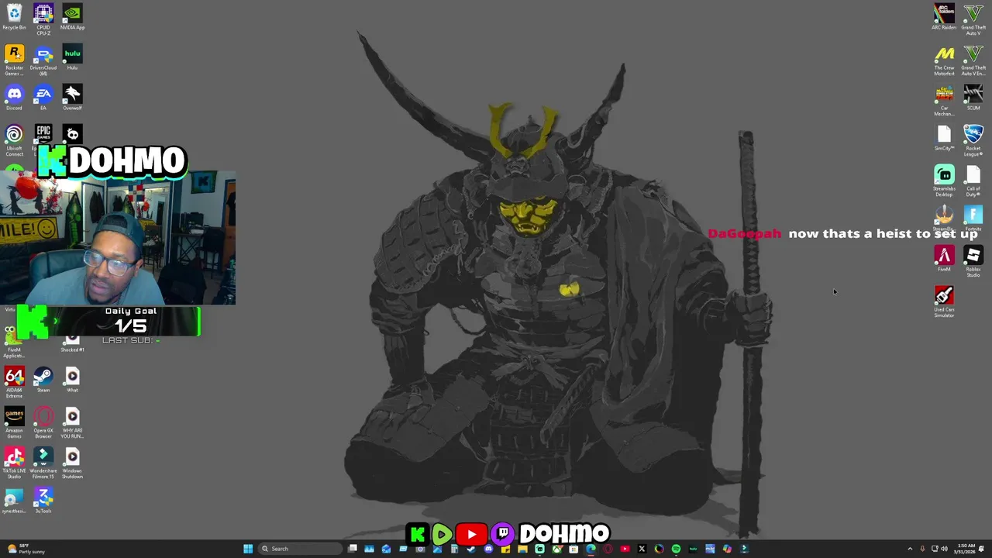Open the Windows Shutdown desktop file

point(72,463)
